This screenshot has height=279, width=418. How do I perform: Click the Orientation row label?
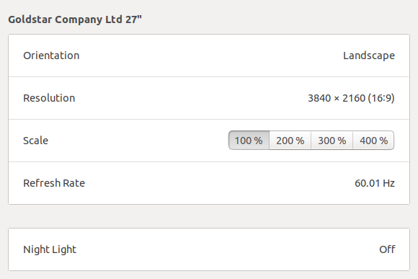pos(51,56)
